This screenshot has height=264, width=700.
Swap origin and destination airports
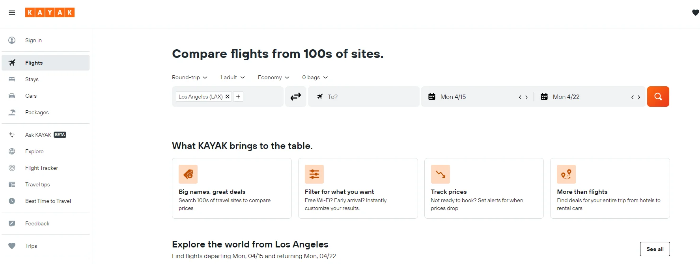point(296,97)
